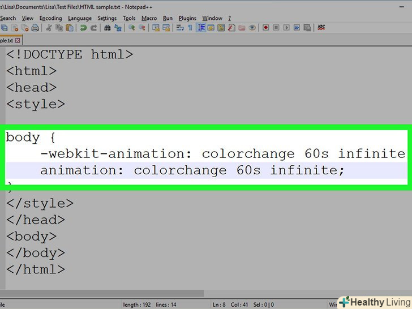The height and width of the screenshot is (309, 412).
Task: Open the Run menu
Action: pos(168,18)
